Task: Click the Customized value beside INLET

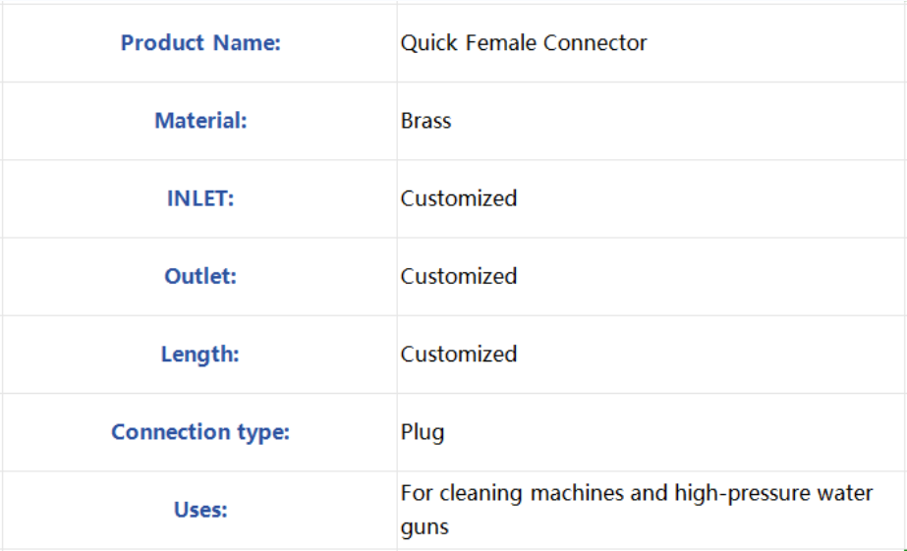Action: click(x=652, y=199)
